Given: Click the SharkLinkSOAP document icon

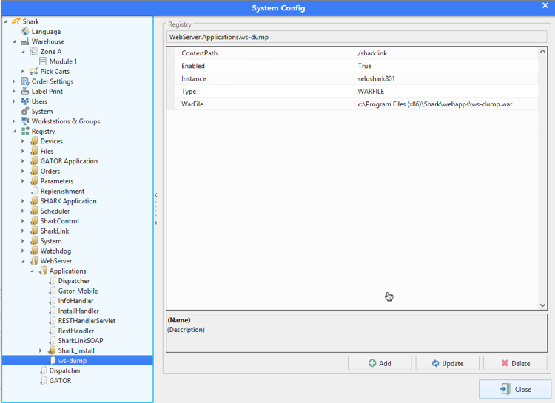Looking at the screenshot, I should click(52, 340).
